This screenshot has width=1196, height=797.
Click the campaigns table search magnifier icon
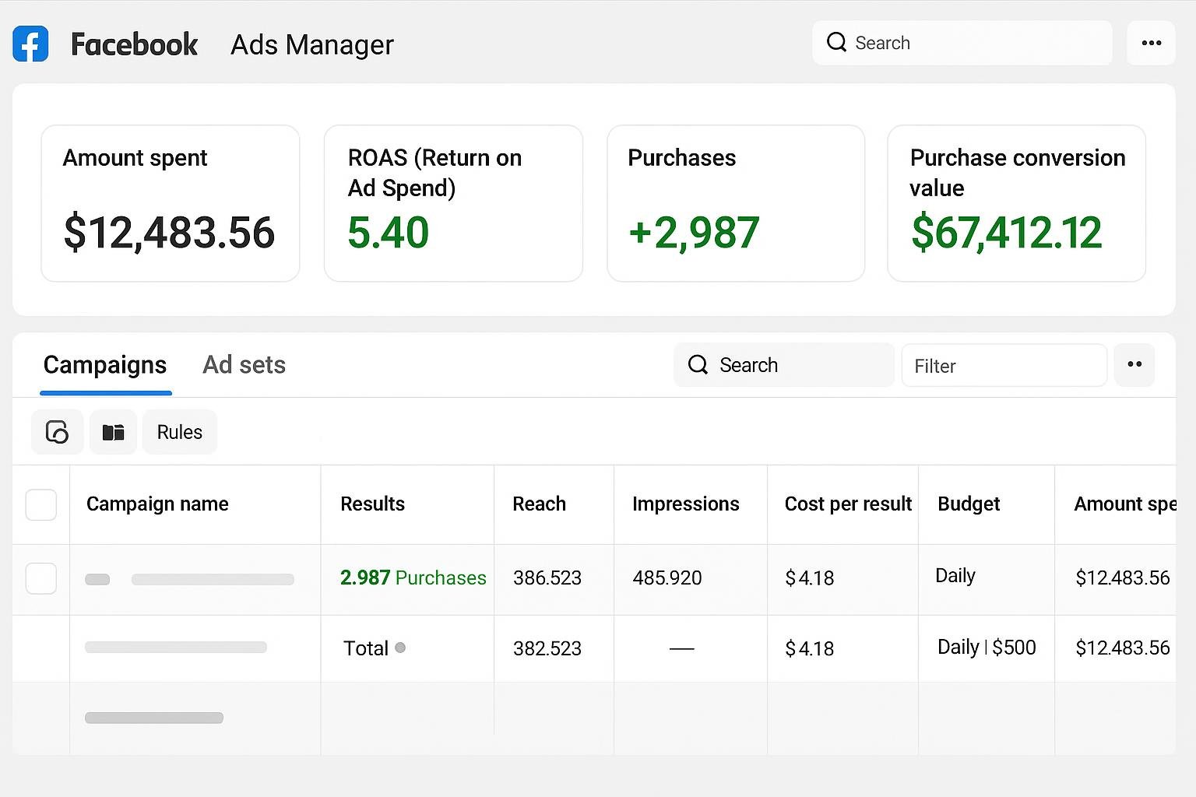tap(698, 365)
